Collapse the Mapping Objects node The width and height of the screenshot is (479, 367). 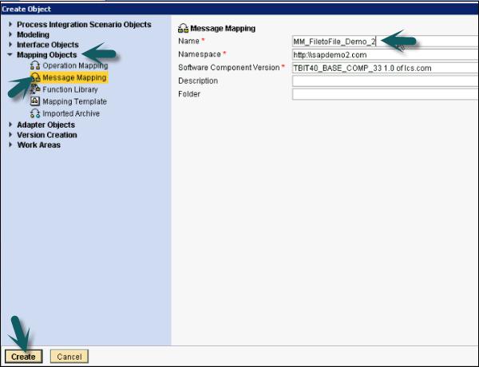pos(10,56)
